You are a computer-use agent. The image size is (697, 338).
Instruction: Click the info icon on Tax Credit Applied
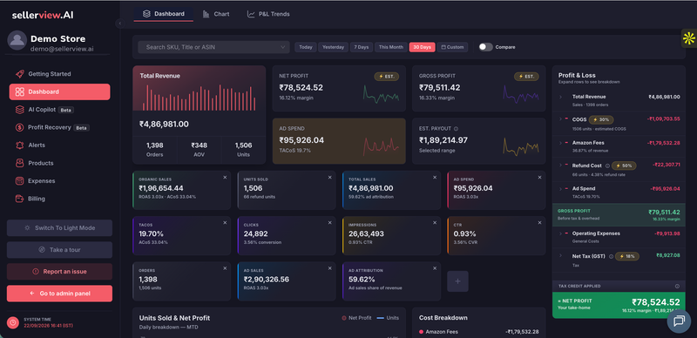(677, 287)
